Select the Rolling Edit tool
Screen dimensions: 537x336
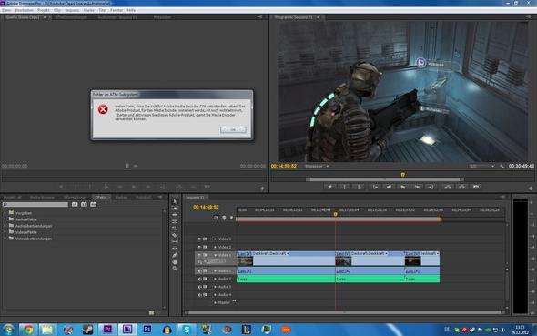pyautogui.click(x=175, y=221)
